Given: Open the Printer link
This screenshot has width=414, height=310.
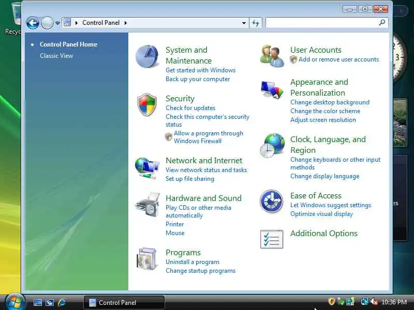Looking at the screenshot, I should pos(174,224).
